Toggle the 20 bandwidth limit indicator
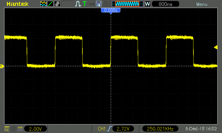 [x=13, y=129]
